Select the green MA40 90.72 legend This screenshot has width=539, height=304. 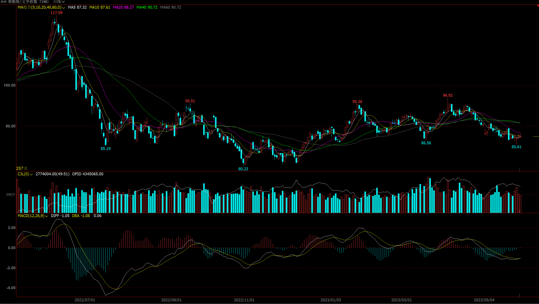(x=147, y=7)
